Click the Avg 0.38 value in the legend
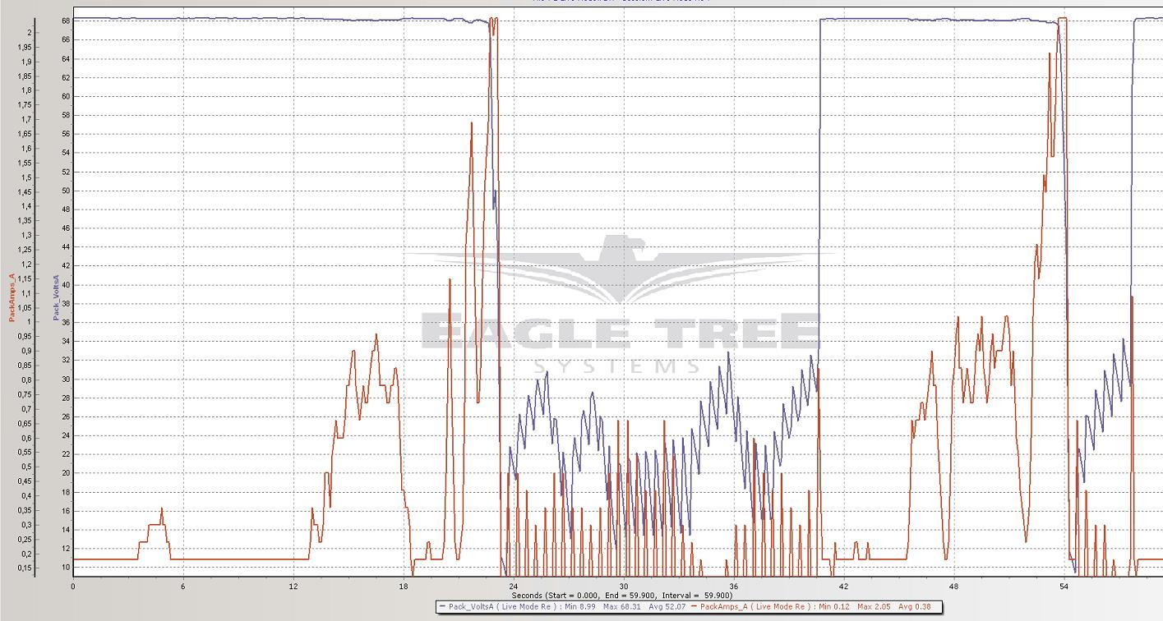The width and height of the screenshot is (1163, 621). click(916, 607)
